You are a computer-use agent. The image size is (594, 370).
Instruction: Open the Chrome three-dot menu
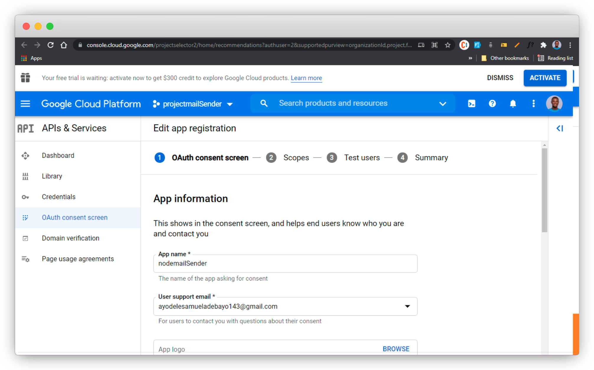[570, 45]
